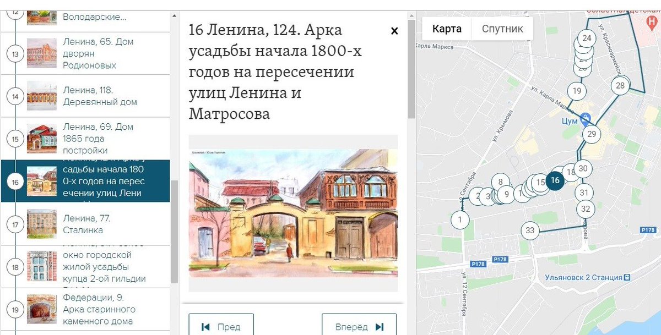This screenshot has height=335, width=661.
Task: Click the watercolor arch illustration image
Action: (293, 213)
